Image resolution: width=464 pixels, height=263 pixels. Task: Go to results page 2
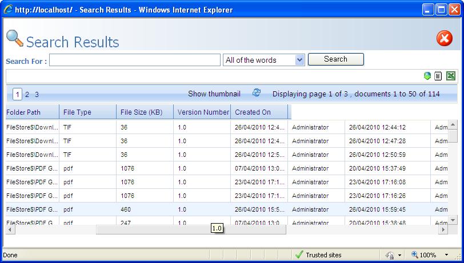click(x=27, y=95)
